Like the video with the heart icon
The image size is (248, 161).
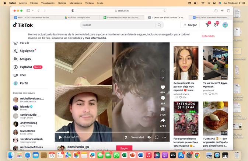point(163,87)
